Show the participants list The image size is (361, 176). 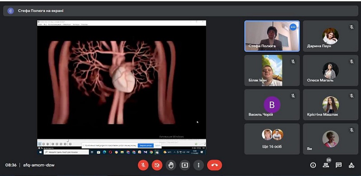click(326, 165)
